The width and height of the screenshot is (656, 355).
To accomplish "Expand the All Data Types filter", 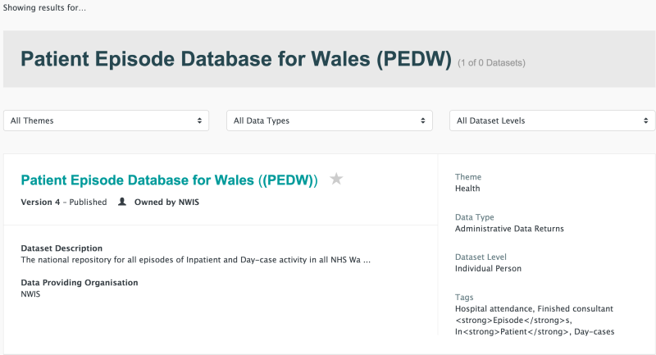I will [x=329, y=121].
